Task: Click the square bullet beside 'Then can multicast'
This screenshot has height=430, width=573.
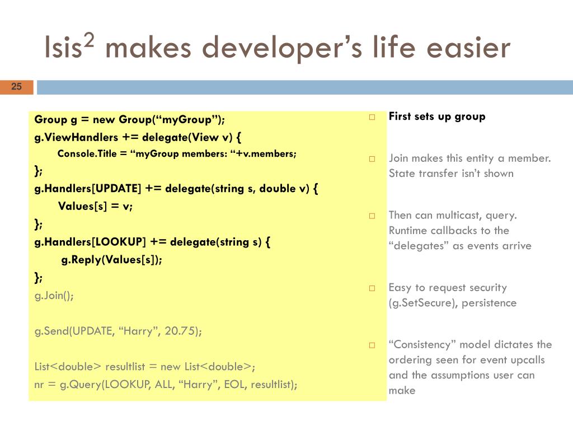Action: (372, 216)
